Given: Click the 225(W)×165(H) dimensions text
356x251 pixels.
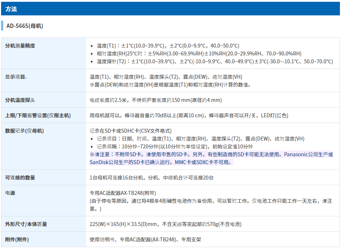Looking at the screenshot, I should click(x=165, y=224).
